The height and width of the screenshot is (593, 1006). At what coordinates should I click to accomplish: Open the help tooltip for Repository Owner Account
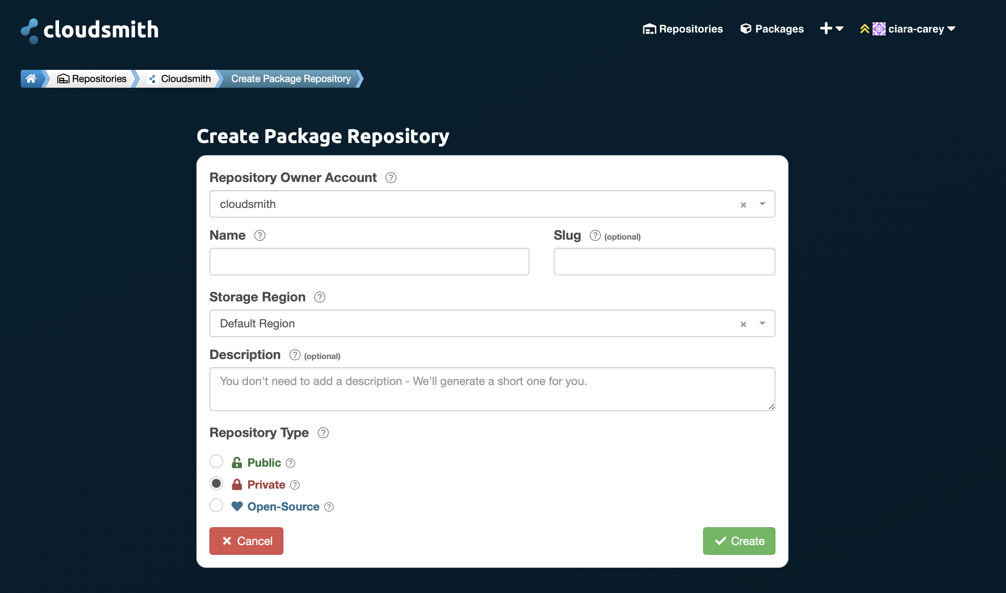point(390,177)
